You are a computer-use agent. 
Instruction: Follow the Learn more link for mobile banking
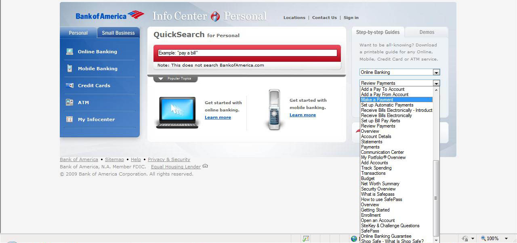tap(303, 115)
